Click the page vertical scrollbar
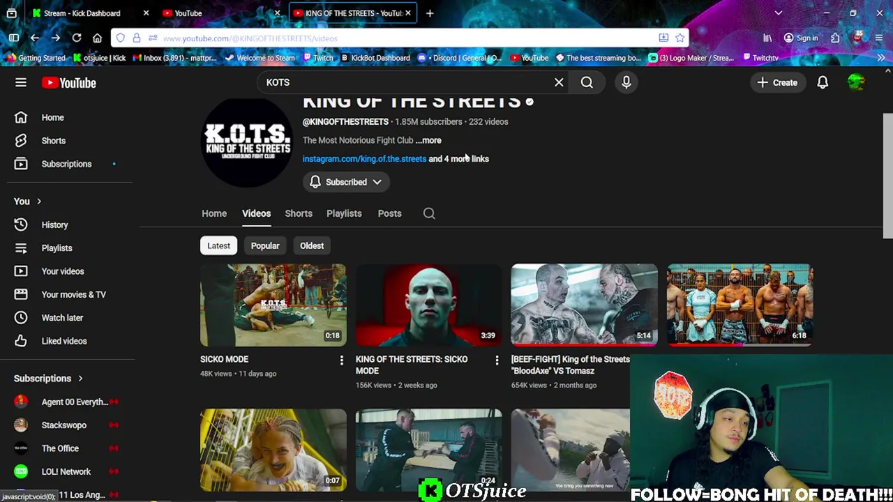This screenshot has height=502, width=893. click(x=887, y=176)
